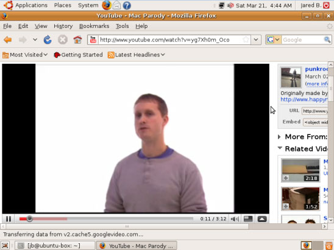Click the Firefox workspace switcher icon

(307, 246)
